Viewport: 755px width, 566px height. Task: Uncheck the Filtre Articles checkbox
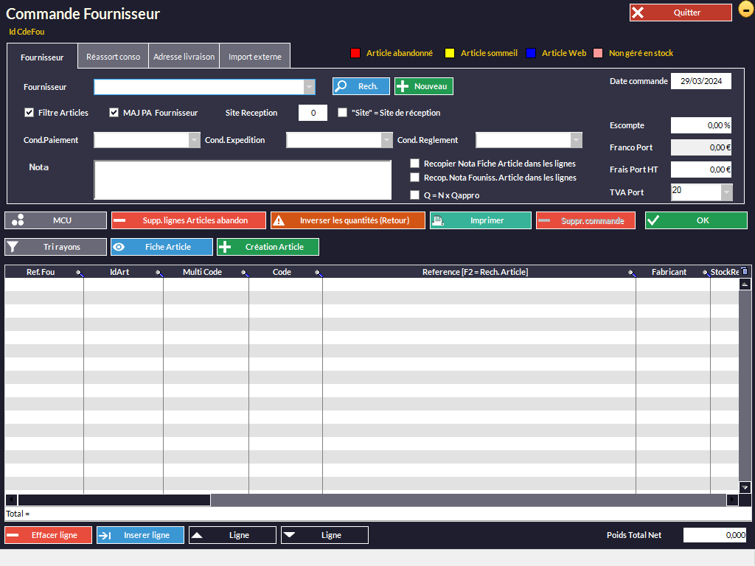point(29,113)
